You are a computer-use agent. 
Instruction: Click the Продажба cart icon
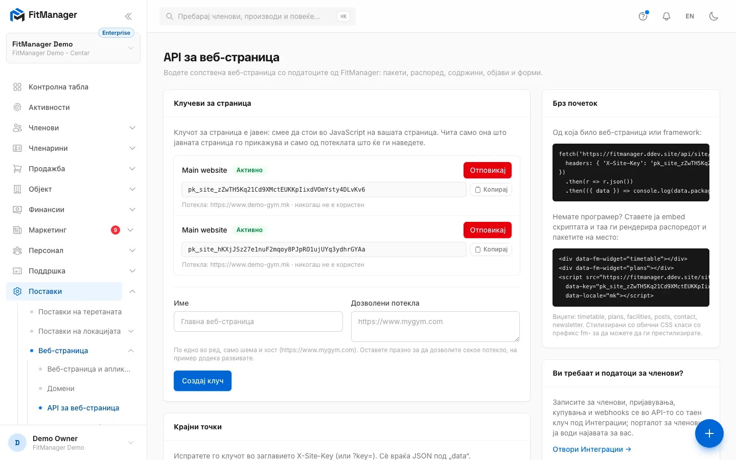point(17,169)
